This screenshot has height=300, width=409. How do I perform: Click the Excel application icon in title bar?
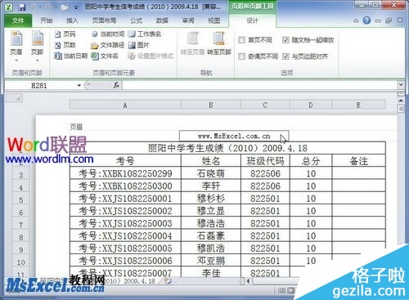9,7
